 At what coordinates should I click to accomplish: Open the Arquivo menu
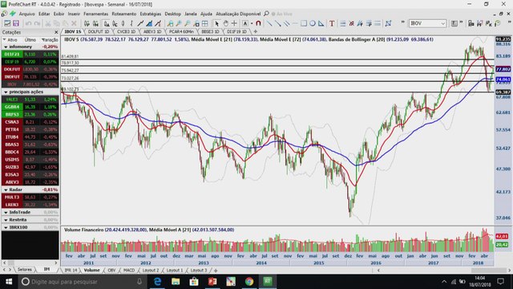point(26,14)
